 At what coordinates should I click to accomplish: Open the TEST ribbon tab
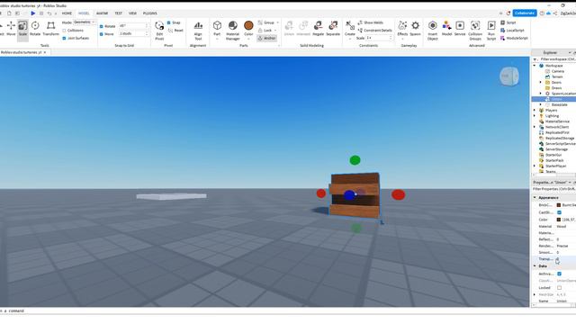118,13
